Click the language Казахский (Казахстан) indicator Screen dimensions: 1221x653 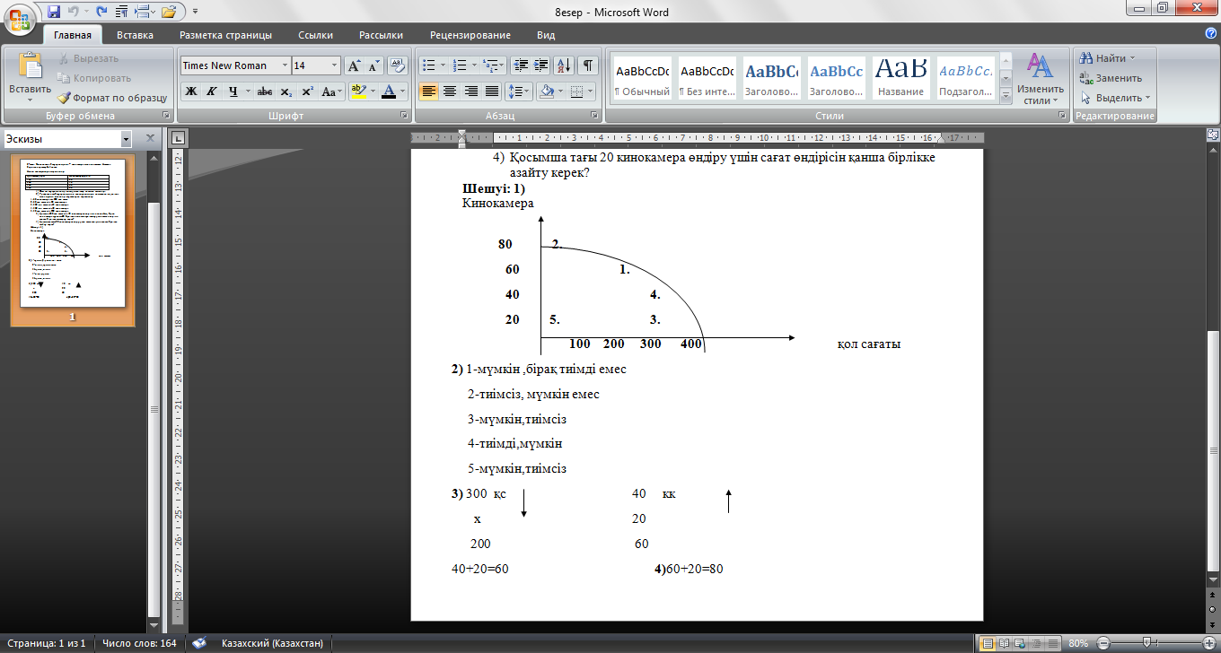[x=273, y=643]
